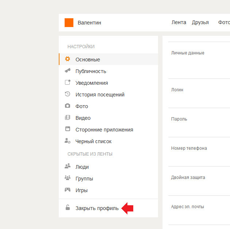
Task: Click the Публичность glasses icon
Action: (x=68, y=71)
